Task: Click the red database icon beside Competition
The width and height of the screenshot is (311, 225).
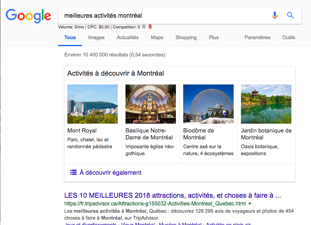Action: click(150, 27)
